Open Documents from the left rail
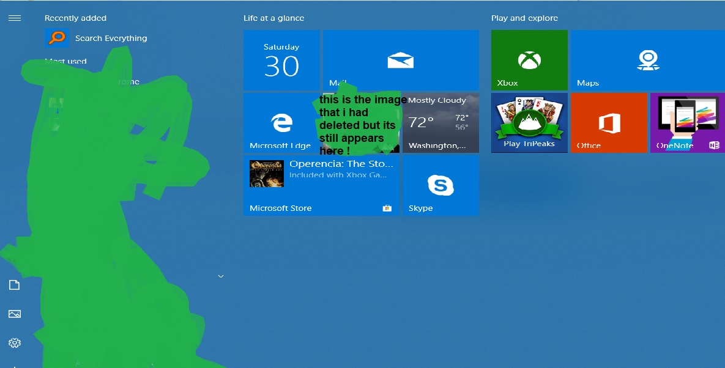725x368 pixels. (14, 285)
